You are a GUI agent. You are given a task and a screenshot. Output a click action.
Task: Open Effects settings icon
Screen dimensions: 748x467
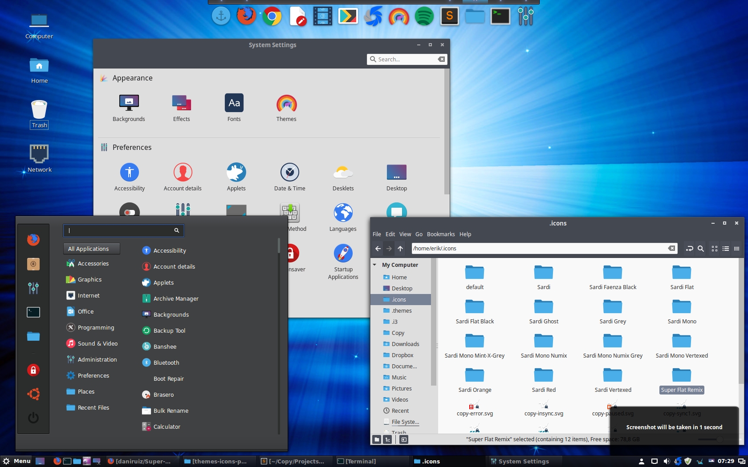[181, 108]
